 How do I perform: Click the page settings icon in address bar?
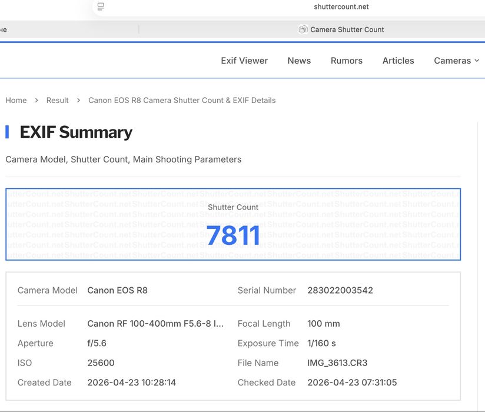pos(101,6)
